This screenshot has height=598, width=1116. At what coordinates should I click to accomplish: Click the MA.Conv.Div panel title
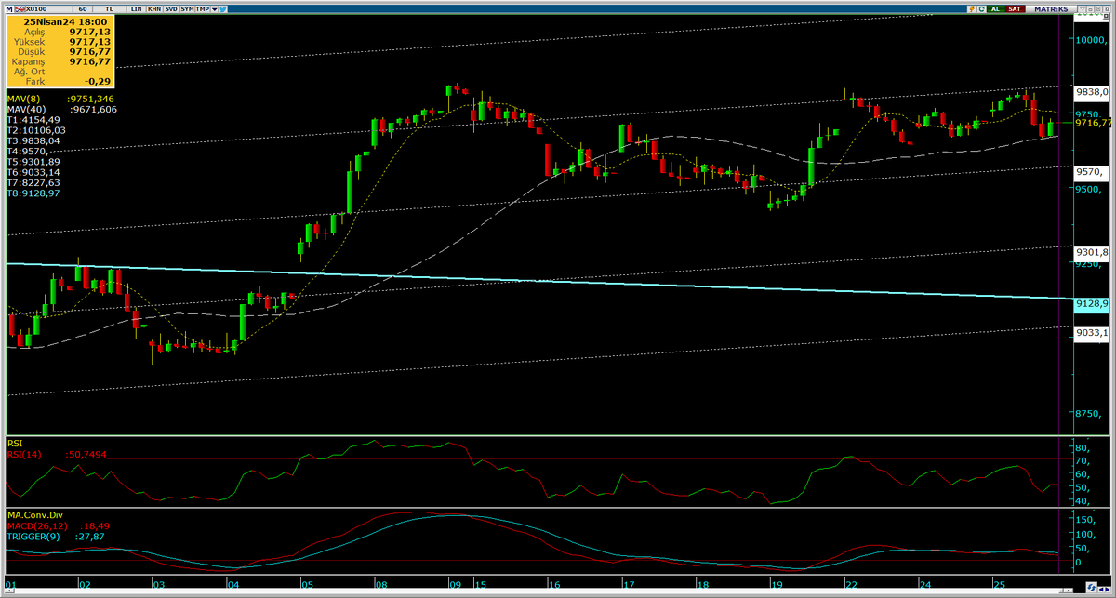pos(34,514)
